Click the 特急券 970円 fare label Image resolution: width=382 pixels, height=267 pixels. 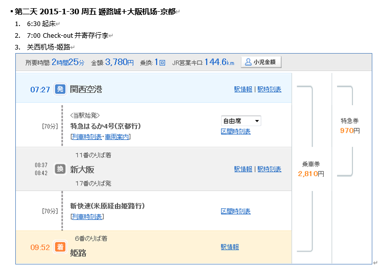pos(350,126)
